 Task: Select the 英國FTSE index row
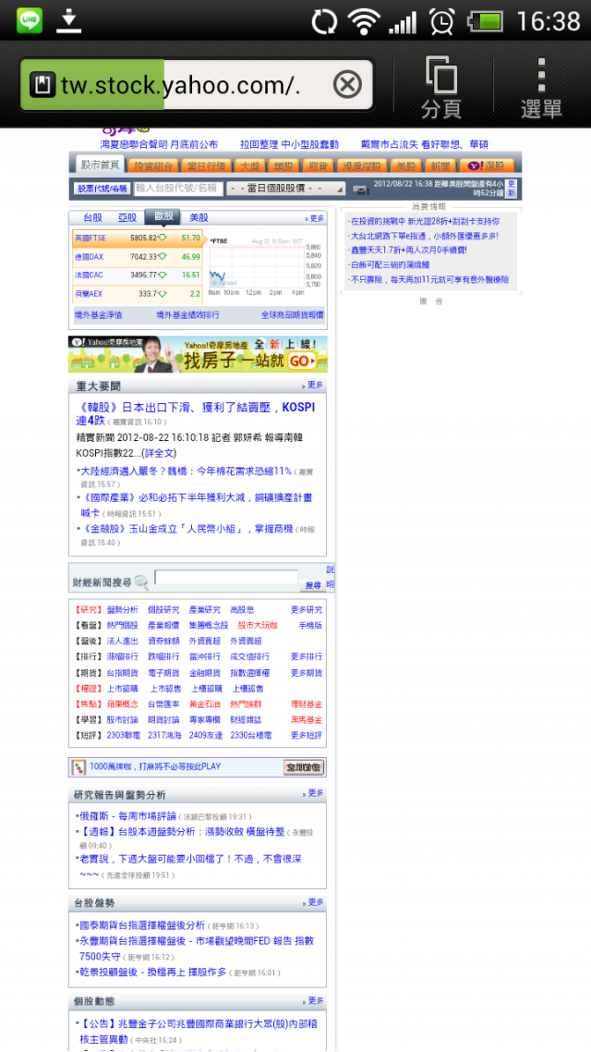click(x=138, y=239)
